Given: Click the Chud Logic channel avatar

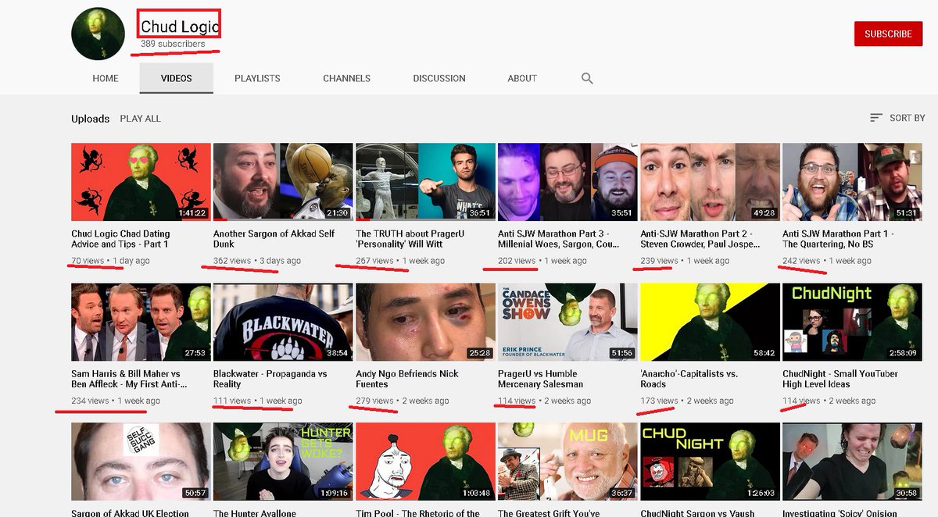Looking at the screenshot, I should coord(98,34).
